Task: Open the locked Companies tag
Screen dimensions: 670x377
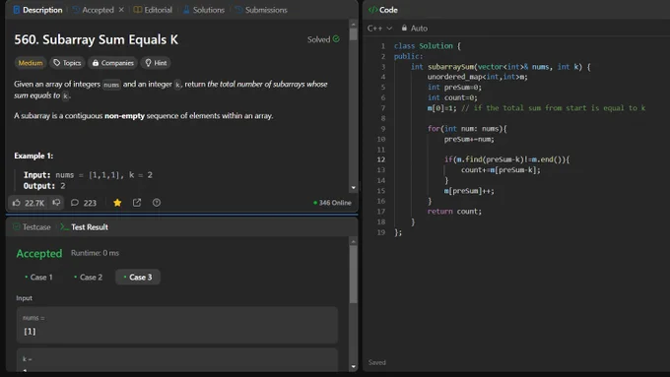Action: [x=112, y=63]
